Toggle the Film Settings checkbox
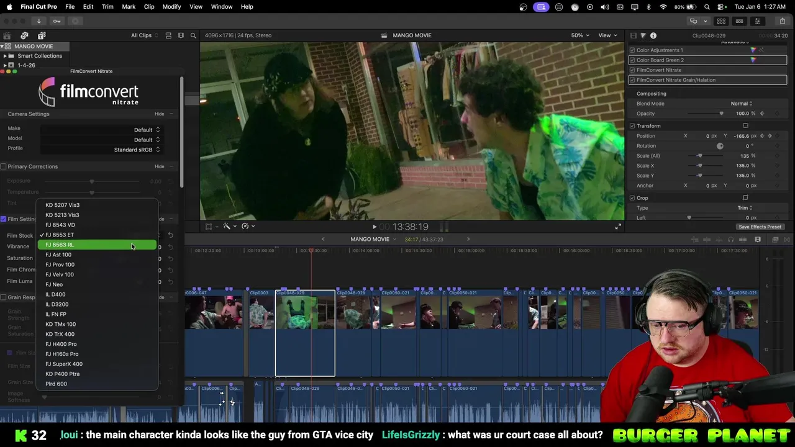 pos(4,219)
